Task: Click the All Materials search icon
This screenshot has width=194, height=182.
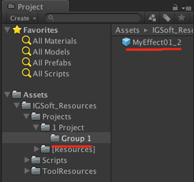Action: [27, 40]
